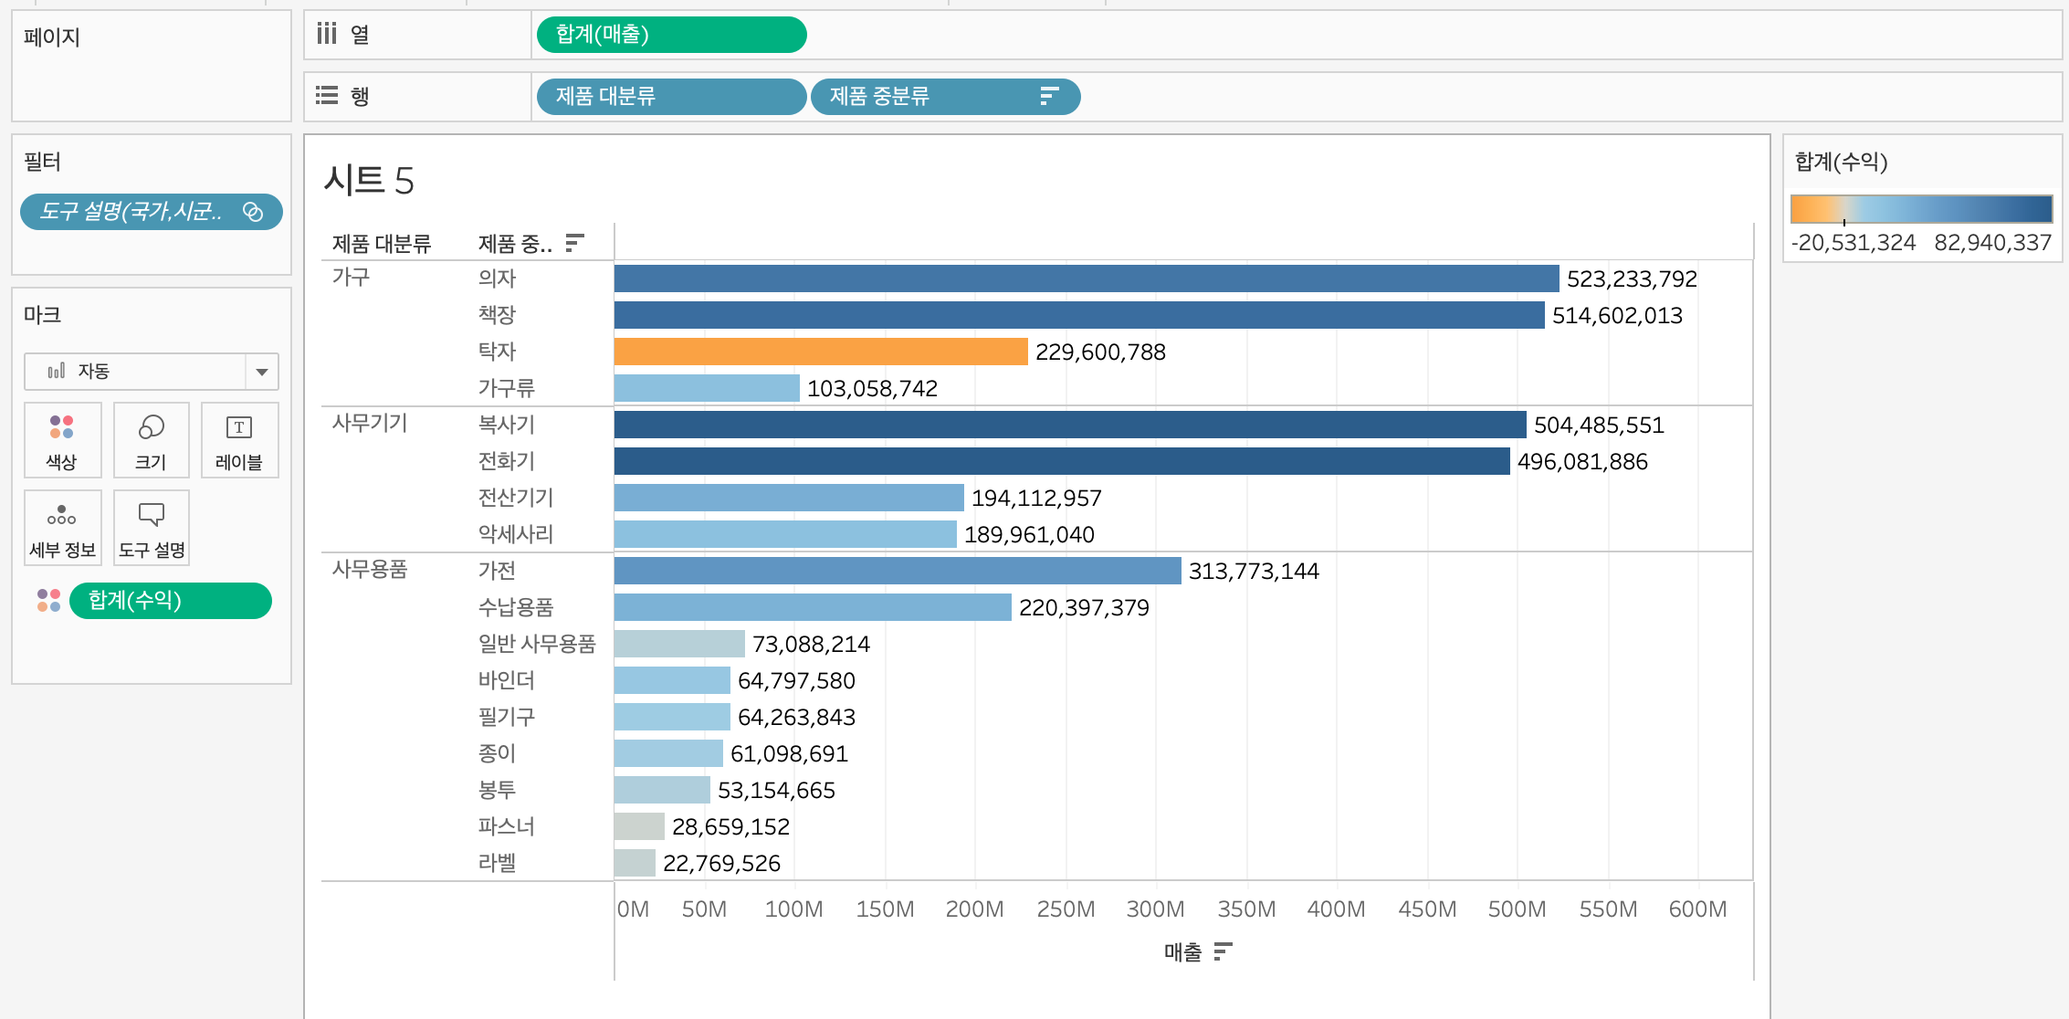The height and width of the screenshot is (1019, 2069).
Task: Click the 세부 정보 (Detail) marks card button
Action: pos(62,528)
